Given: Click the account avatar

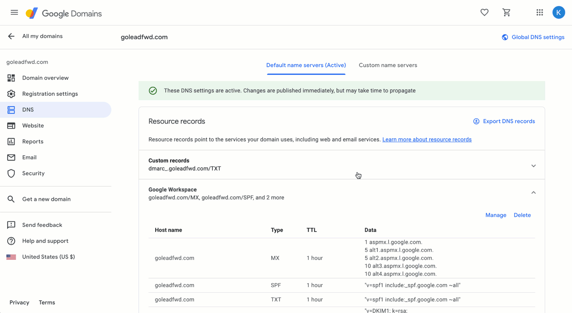Looking at the screenshot, I should (559, 12).
